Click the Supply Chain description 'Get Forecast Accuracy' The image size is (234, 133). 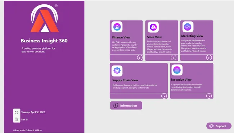coord(135,86)
